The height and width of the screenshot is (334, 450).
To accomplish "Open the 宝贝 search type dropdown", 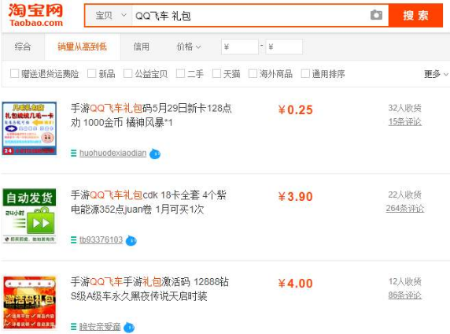I will click(109, 16).
